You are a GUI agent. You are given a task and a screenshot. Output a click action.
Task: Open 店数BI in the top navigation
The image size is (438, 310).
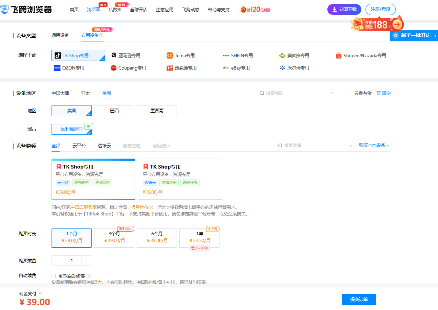click(115, 10)
